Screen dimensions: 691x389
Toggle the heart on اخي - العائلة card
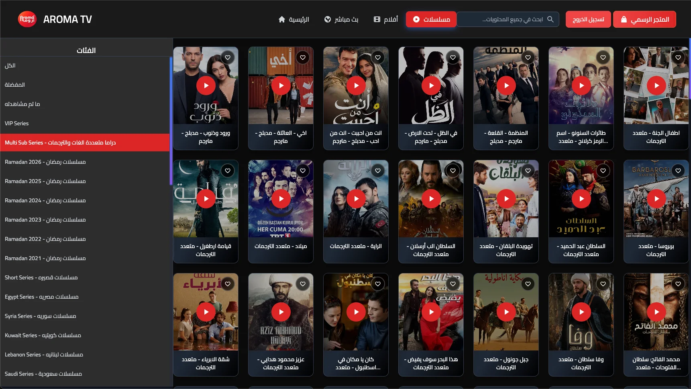click(303, 57)
